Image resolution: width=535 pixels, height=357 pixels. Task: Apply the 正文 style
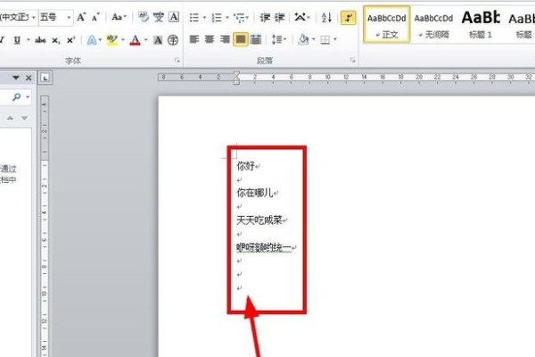click(x=387, y=24)
